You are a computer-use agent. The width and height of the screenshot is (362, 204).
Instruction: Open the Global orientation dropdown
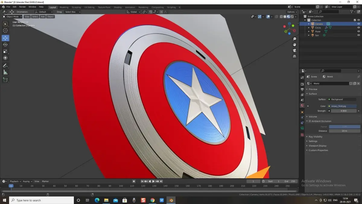pos(133,12)
